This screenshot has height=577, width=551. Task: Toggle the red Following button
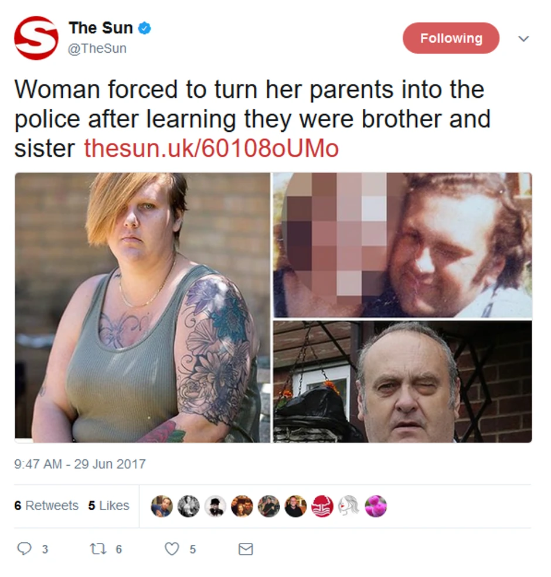coord(451,38)
